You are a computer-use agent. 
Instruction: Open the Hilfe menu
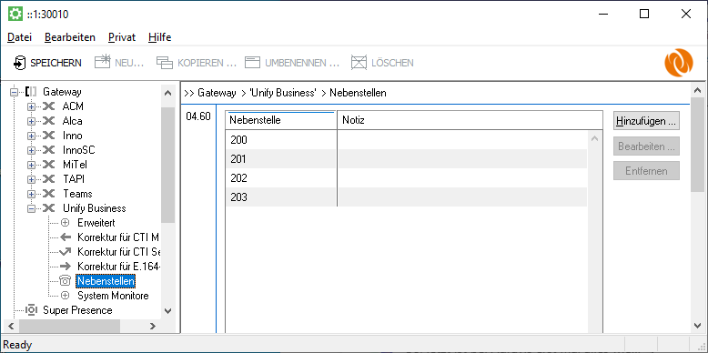pos(160,37)
